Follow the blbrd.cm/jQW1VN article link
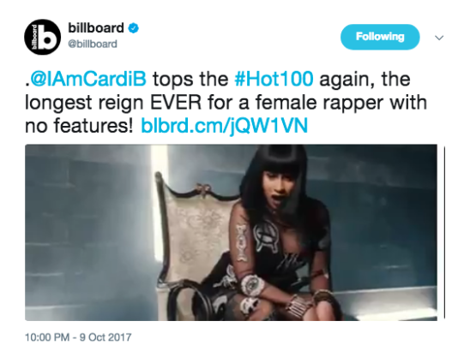The width and height of the screenshot is (470, 351). click(x=225, y=126)
